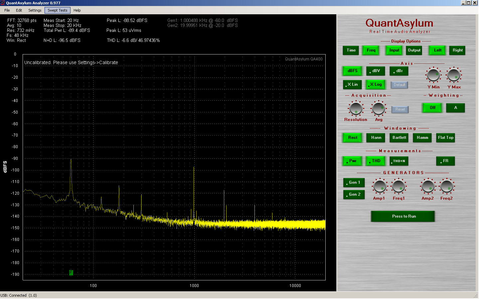The width and height of the screenshot is (479, 299).
Task: Click the USB: Connected status text
Action: [x=19, y=295]
